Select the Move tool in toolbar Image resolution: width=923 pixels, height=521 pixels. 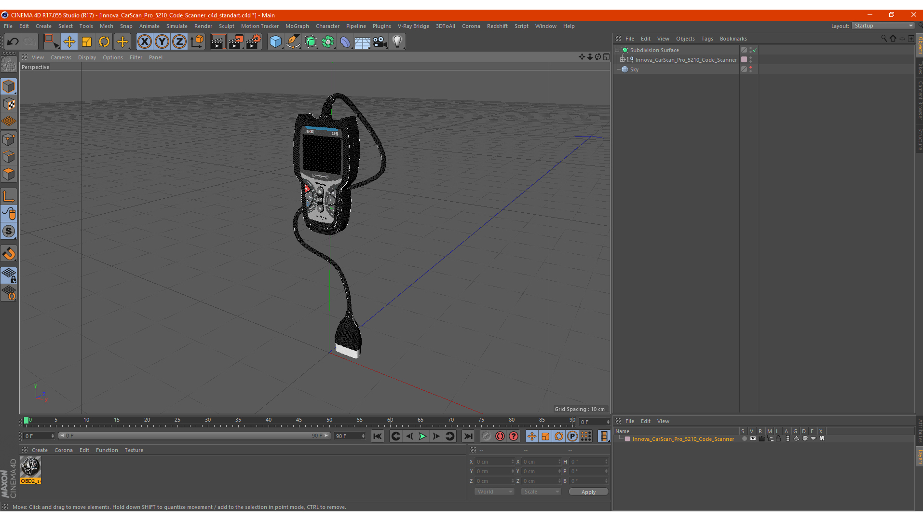pos(69,42)
